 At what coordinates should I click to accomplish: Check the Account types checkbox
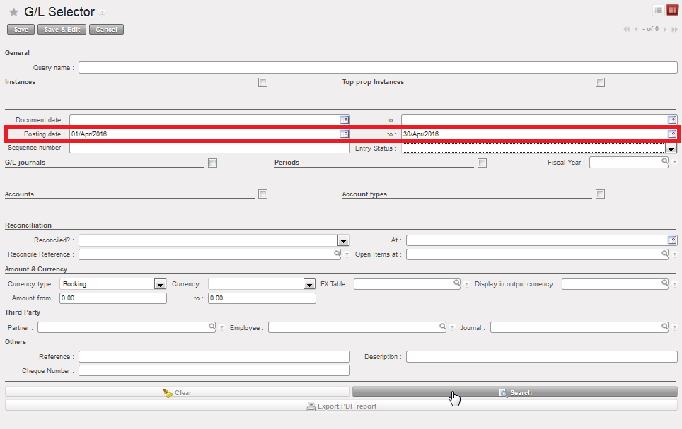(600, 194)
